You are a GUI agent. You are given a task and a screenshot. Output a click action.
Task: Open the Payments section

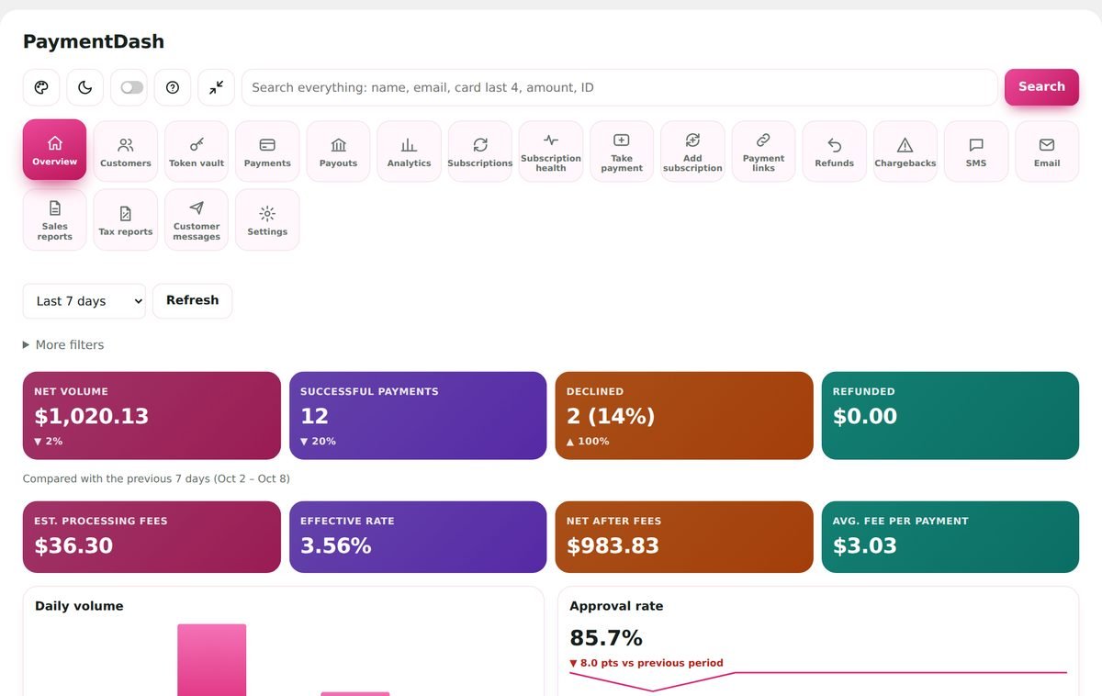point(267,152)
